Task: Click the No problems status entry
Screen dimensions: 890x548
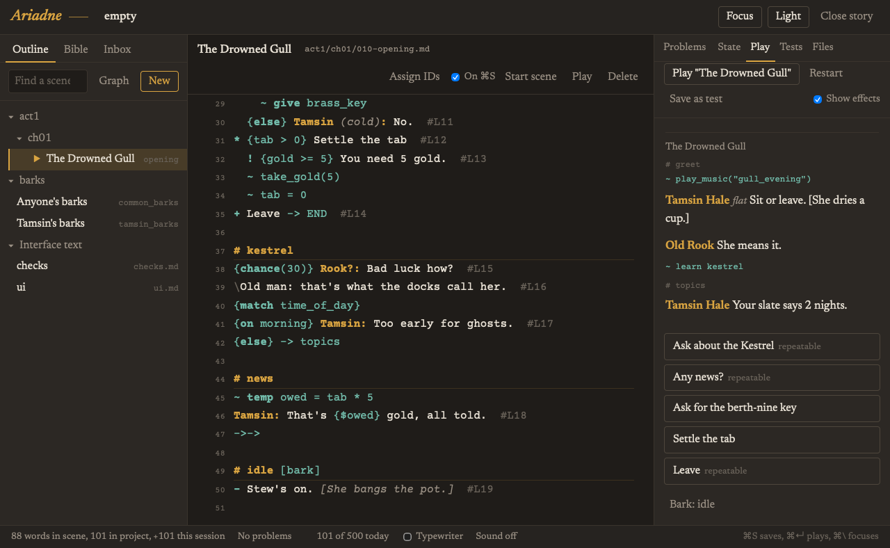Action: (264, 536)
